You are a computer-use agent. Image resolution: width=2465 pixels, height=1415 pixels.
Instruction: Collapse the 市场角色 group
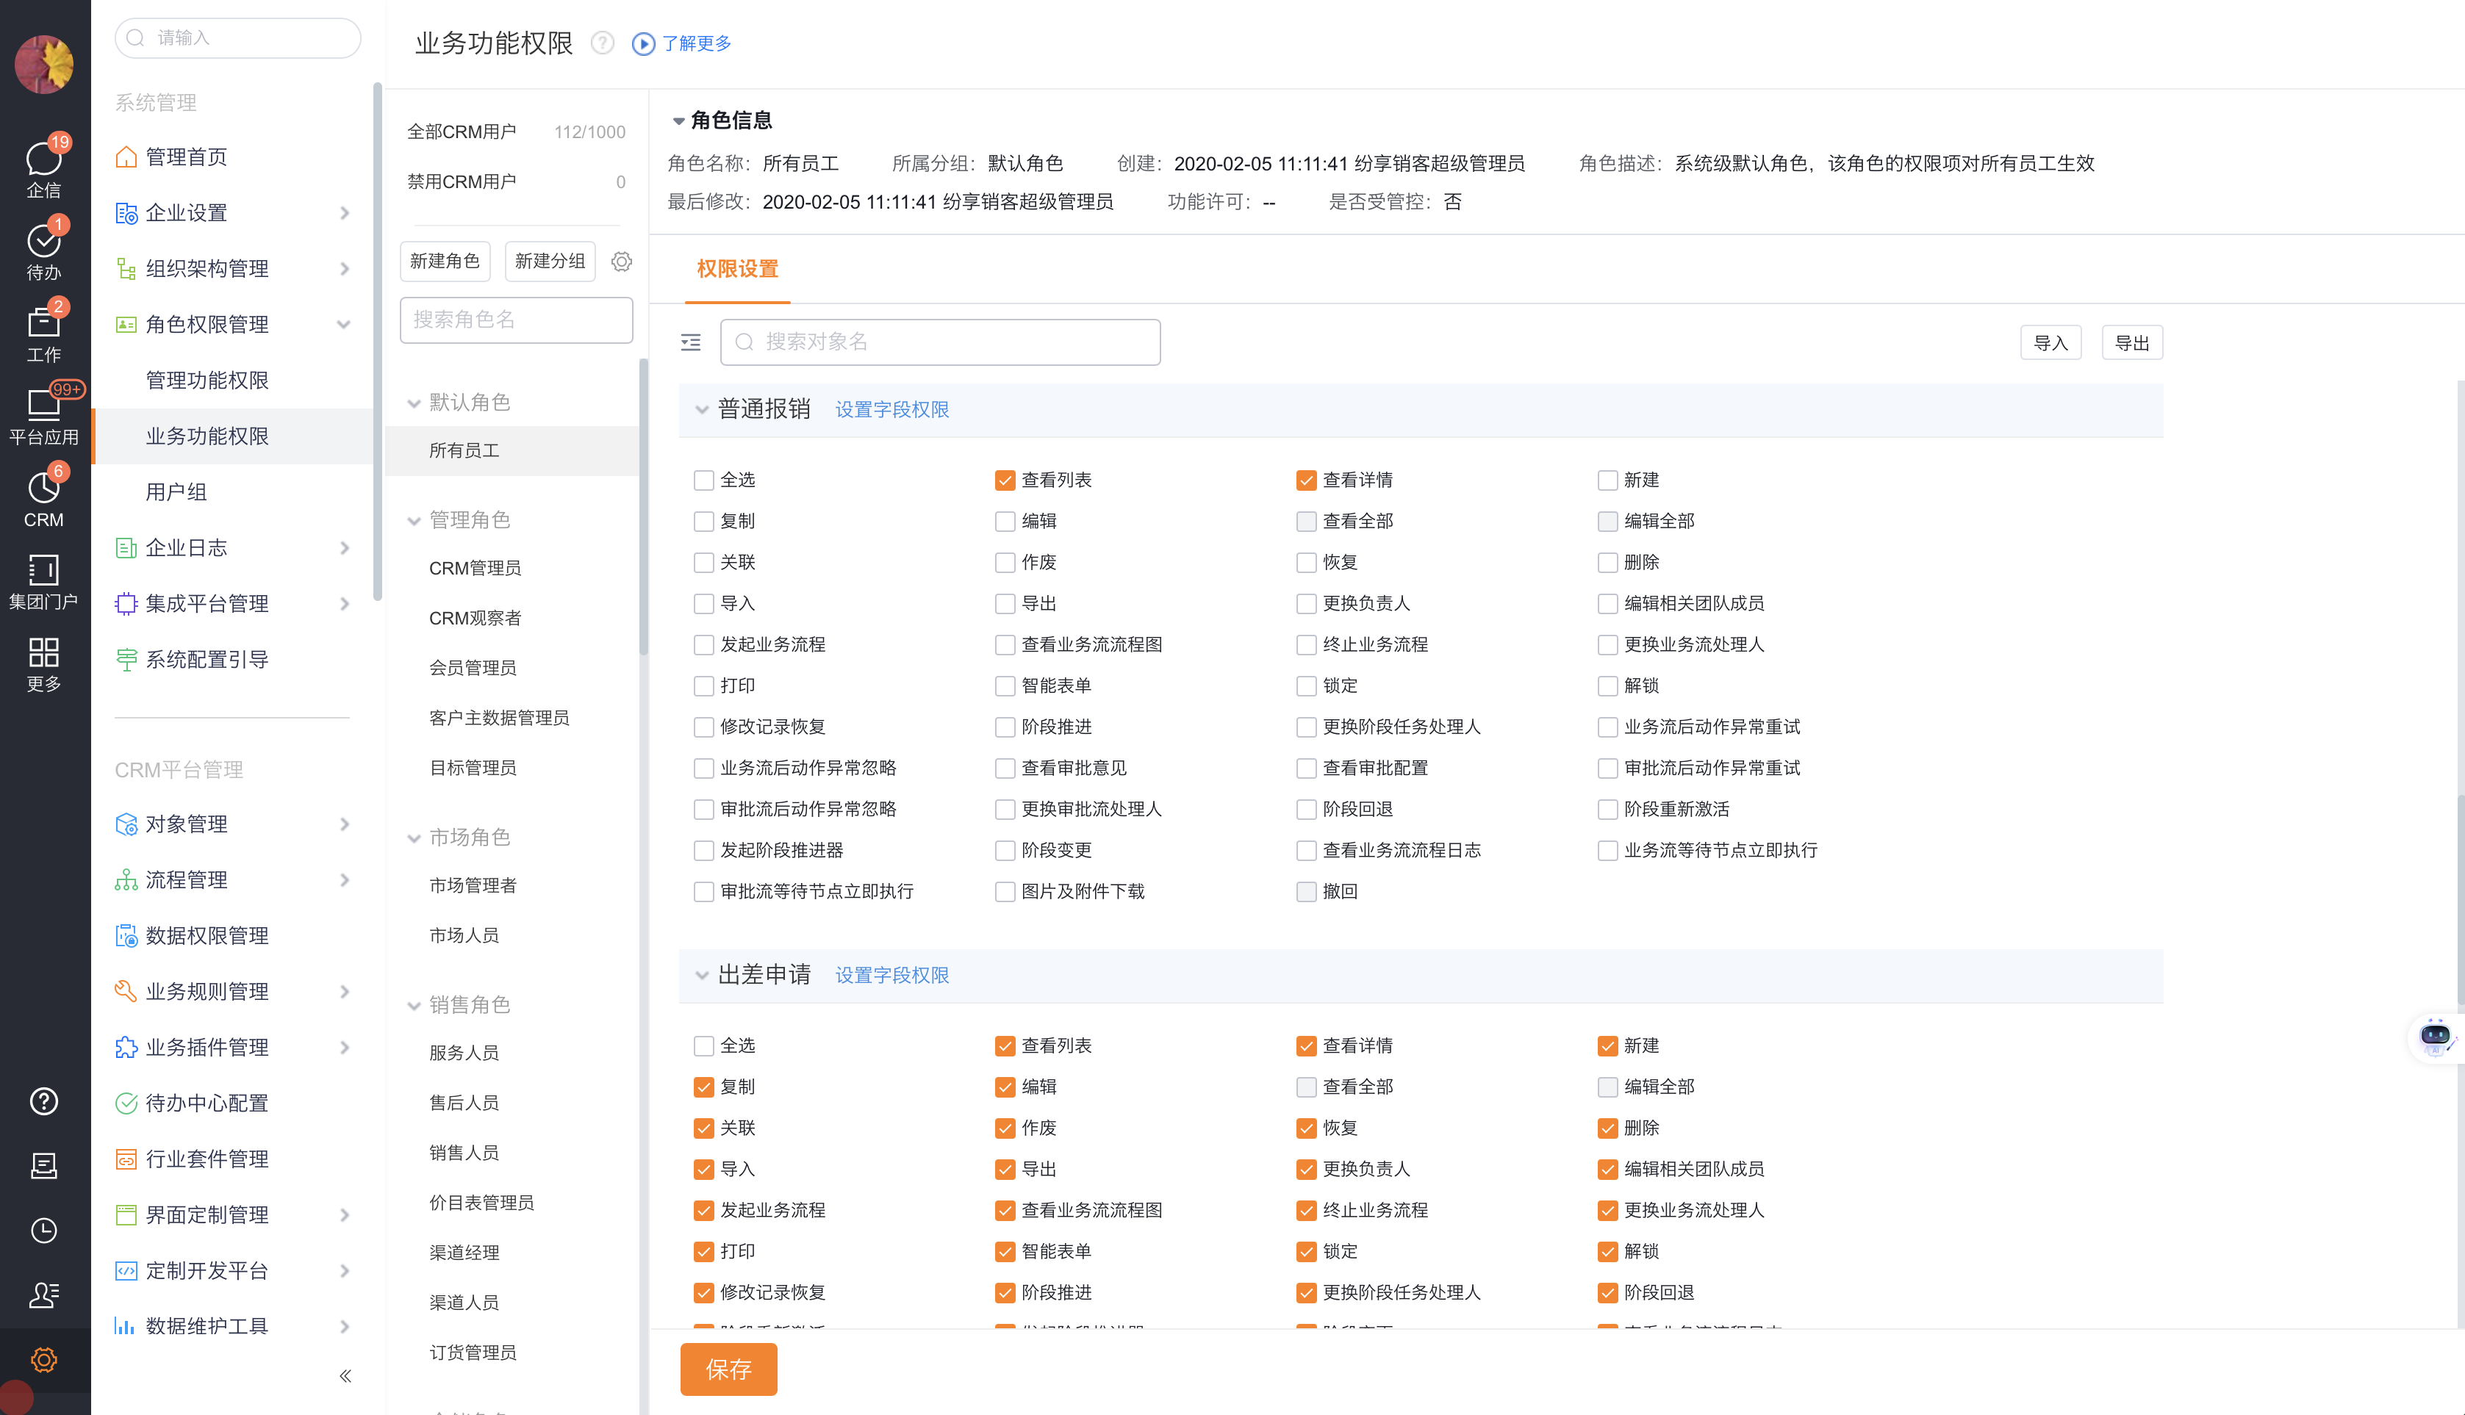tap(414, 838)
